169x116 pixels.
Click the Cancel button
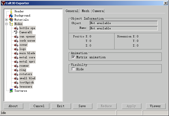tap(39, 106)
